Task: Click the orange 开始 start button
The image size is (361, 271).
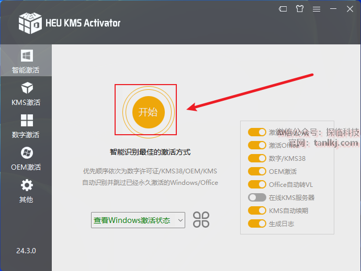Action: [x=149, y=112]
